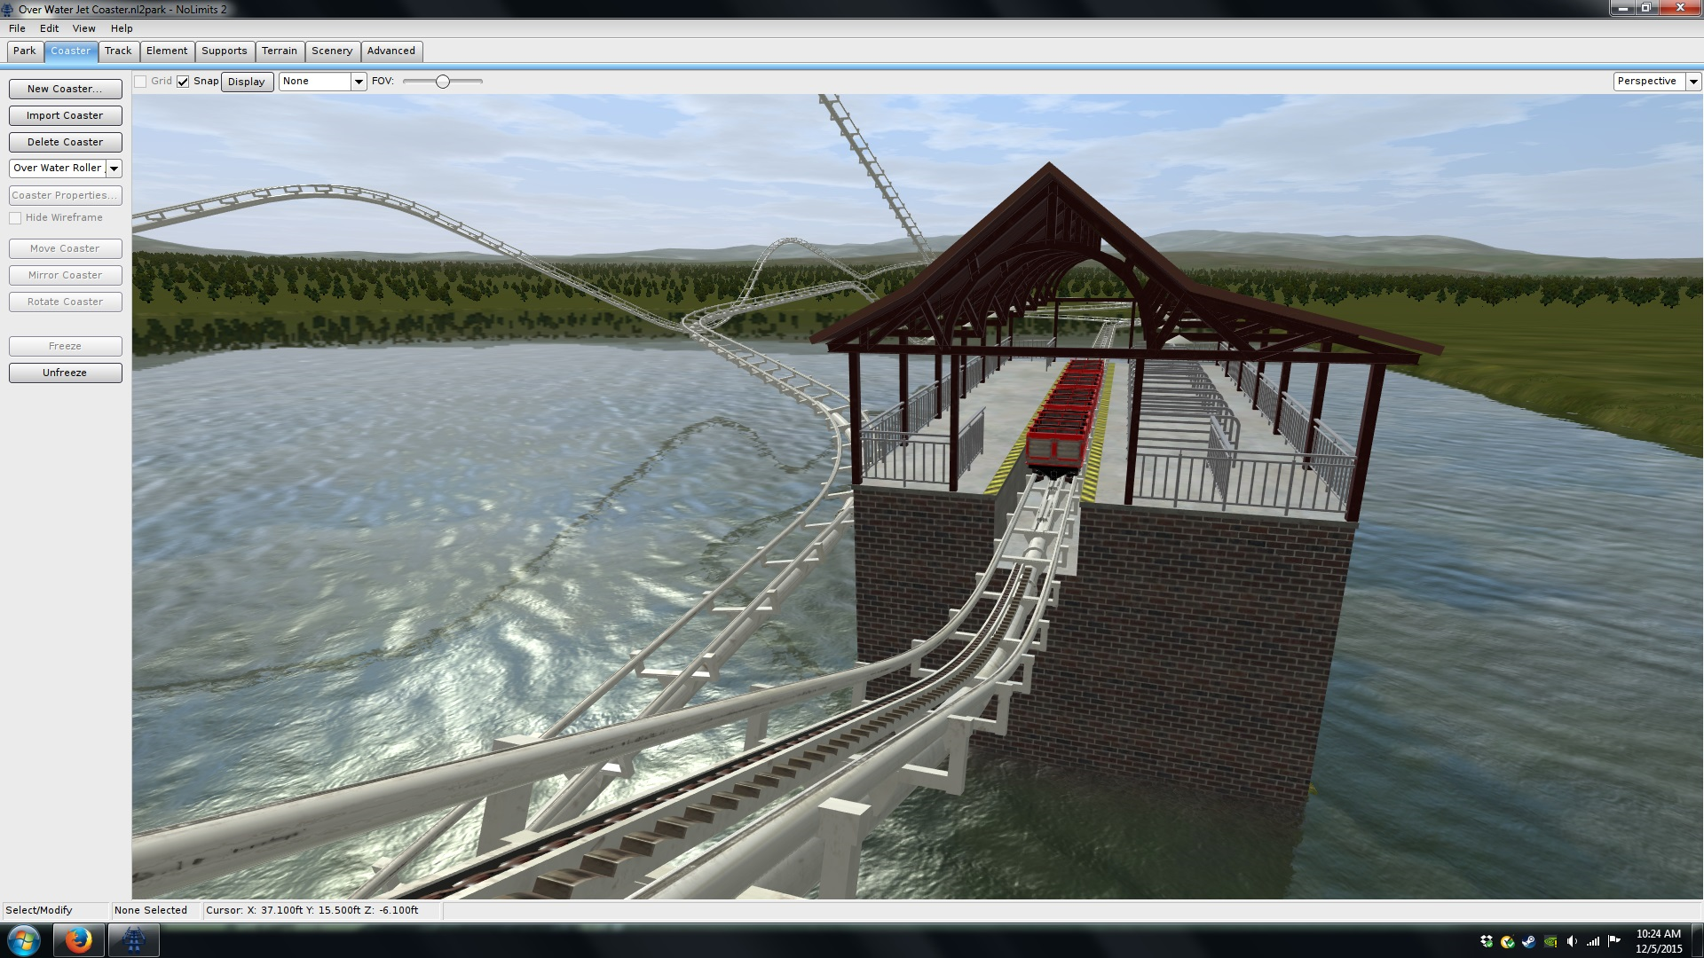Open the Edit menu

pyautogui.click(x=49, y=28)
